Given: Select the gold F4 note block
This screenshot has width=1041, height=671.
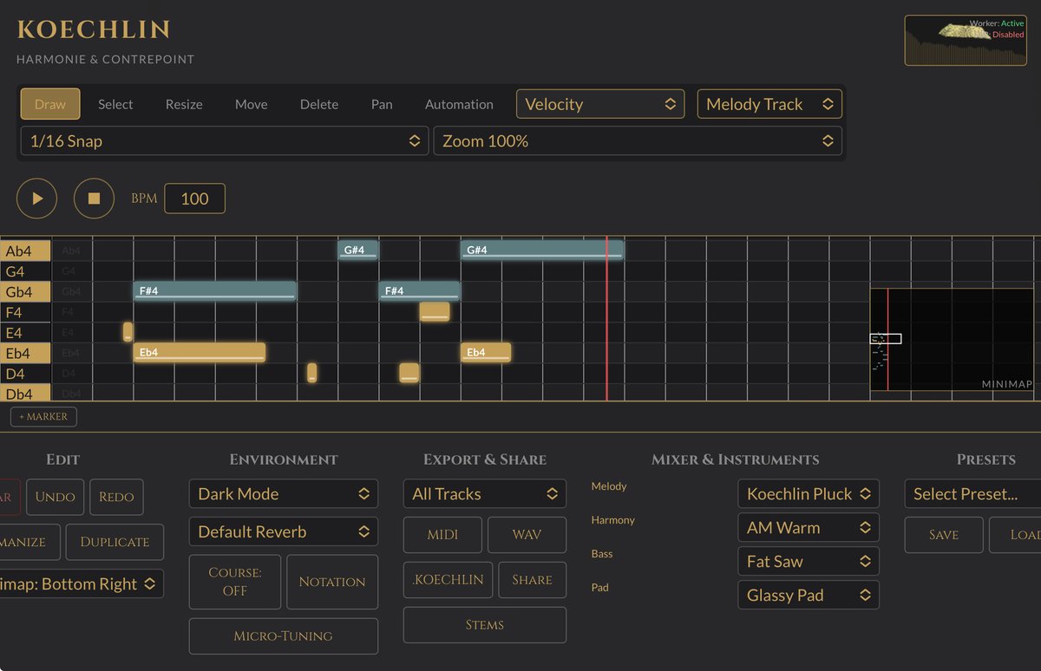Looking at the screenshot, I should click(435, 311).
